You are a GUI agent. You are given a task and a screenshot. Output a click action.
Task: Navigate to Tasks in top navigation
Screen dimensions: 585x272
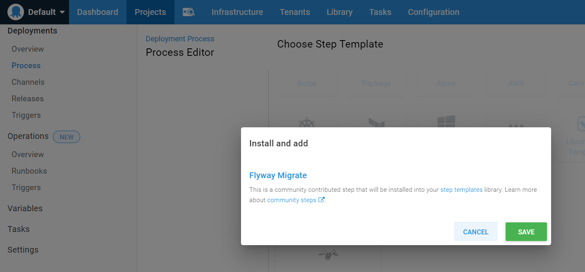tap(380, 12)
